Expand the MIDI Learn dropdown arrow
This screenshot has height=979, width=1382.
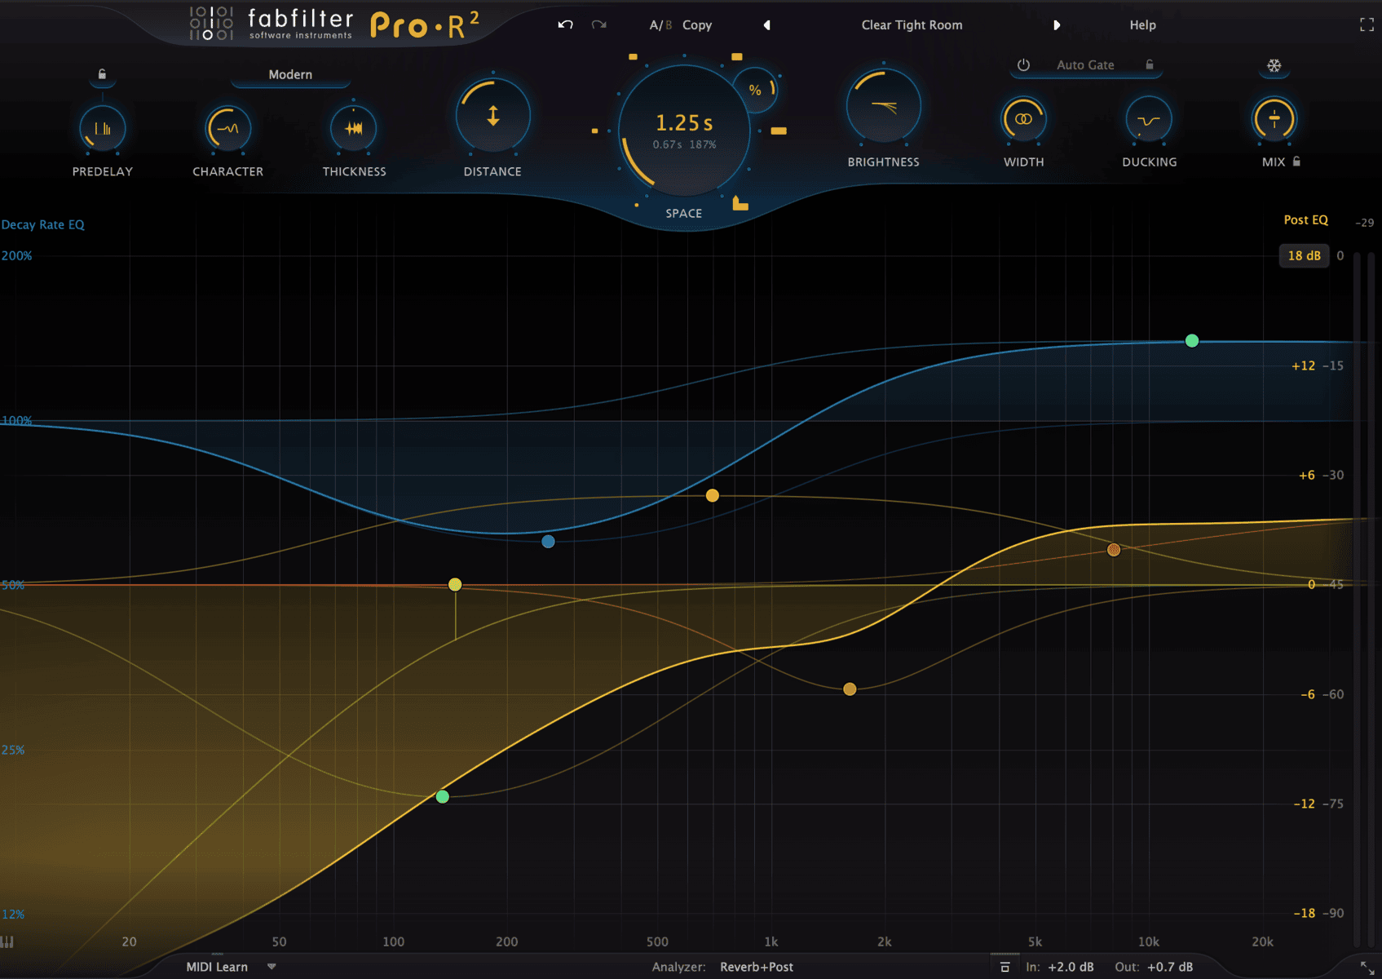(272, 966)
